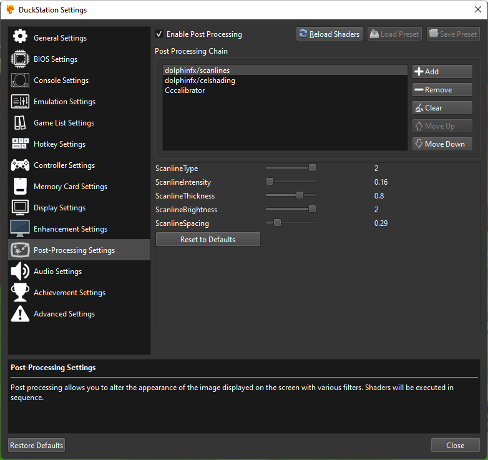The height and width of the screenshot is (460, 488).
Task: Click the ScanlineThickness slider handle
Action: (300, 195)
